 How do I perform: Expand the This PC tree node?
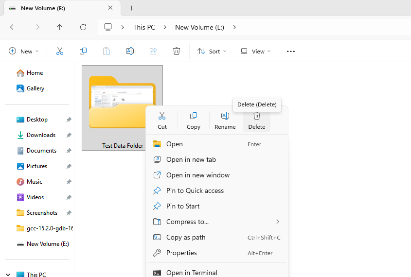8,275
